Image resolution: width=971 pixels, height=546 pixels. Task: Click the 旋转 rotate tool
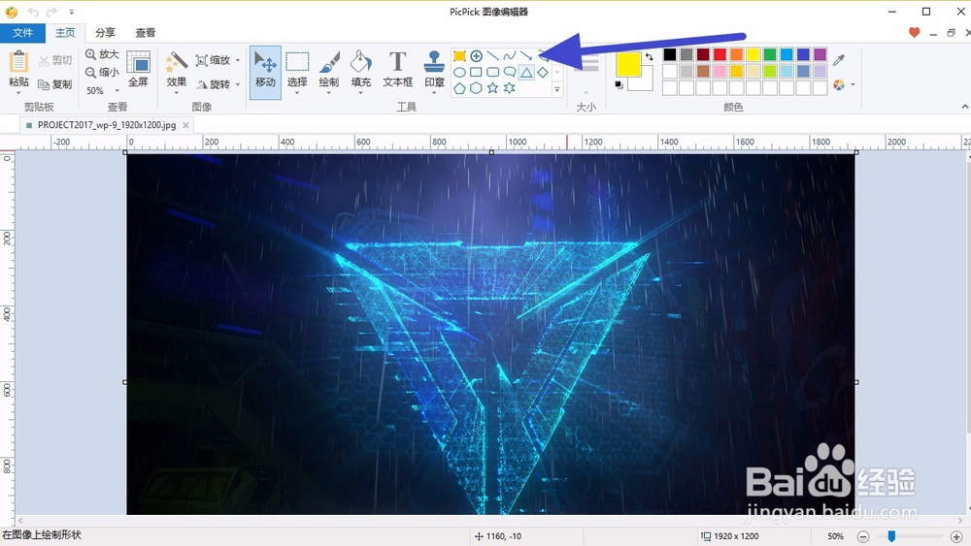tap(213, 84)
